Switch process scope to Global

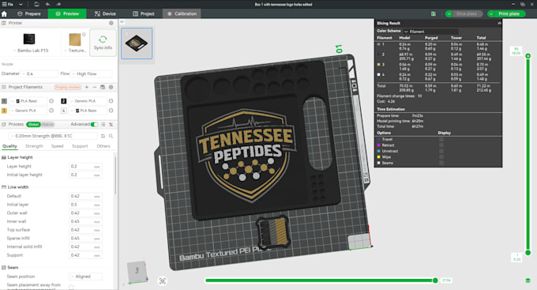(33, 124)
